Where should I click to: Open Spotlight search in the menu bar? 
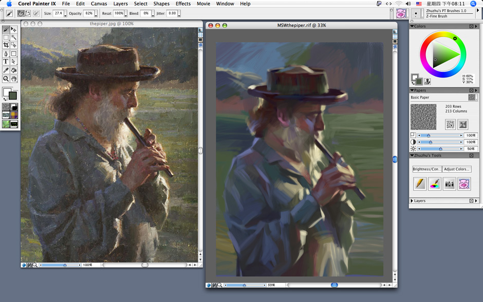click(x=473, y=4)
